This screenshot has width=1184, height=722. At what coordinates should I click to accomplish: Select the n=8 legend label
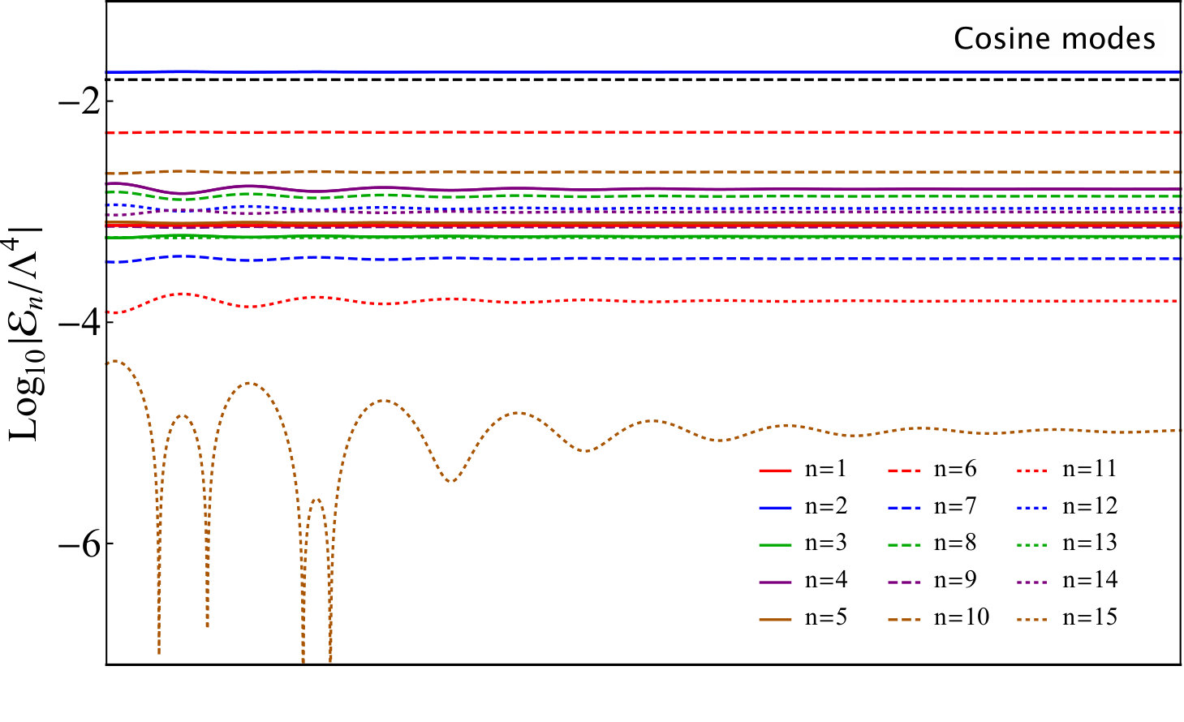955,543
